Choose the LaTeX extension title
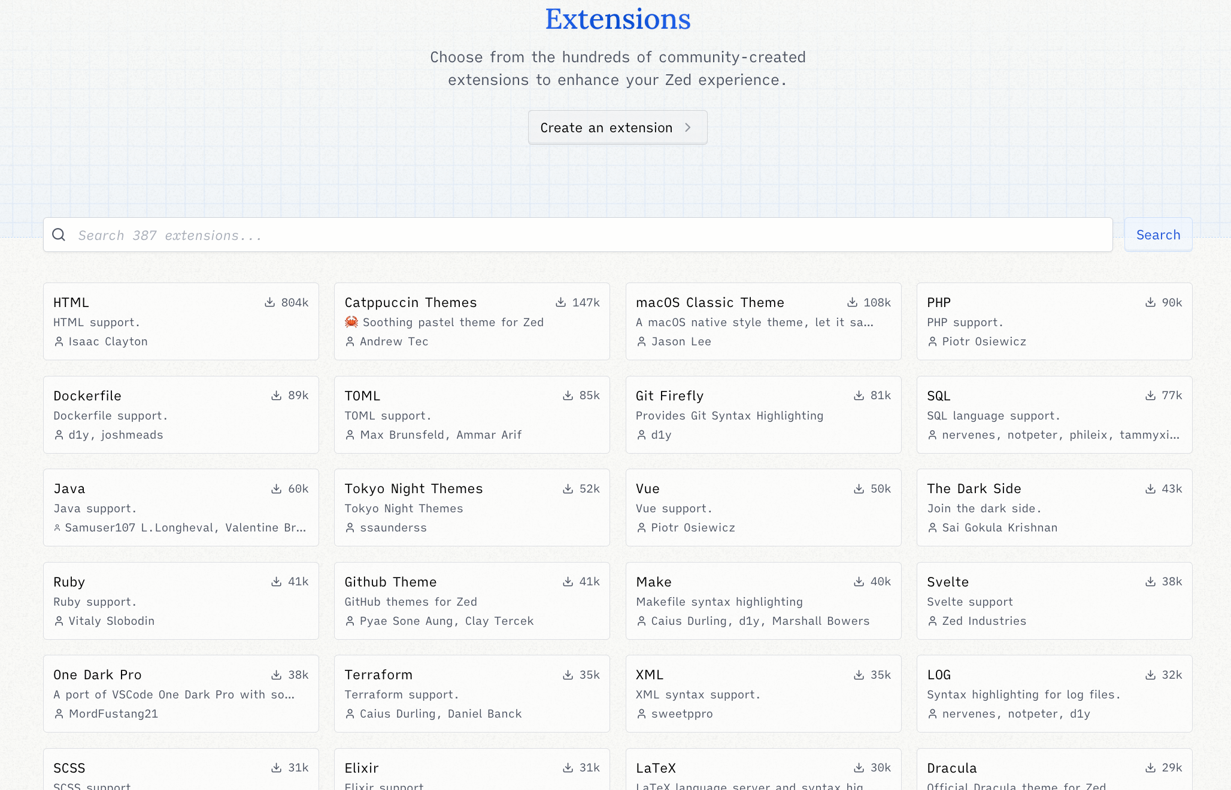1231x790 pixels. click(x=656, y=768)
